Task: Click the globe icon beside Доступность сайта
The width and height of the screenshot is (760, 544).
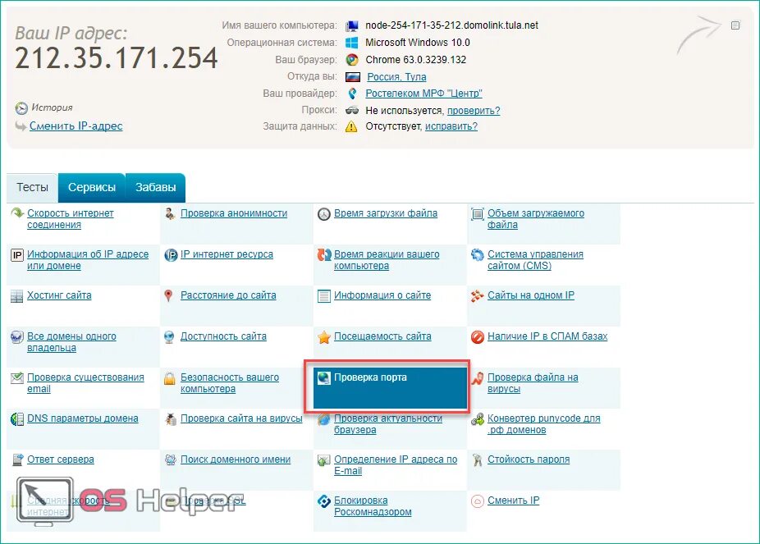Action: 169,336
